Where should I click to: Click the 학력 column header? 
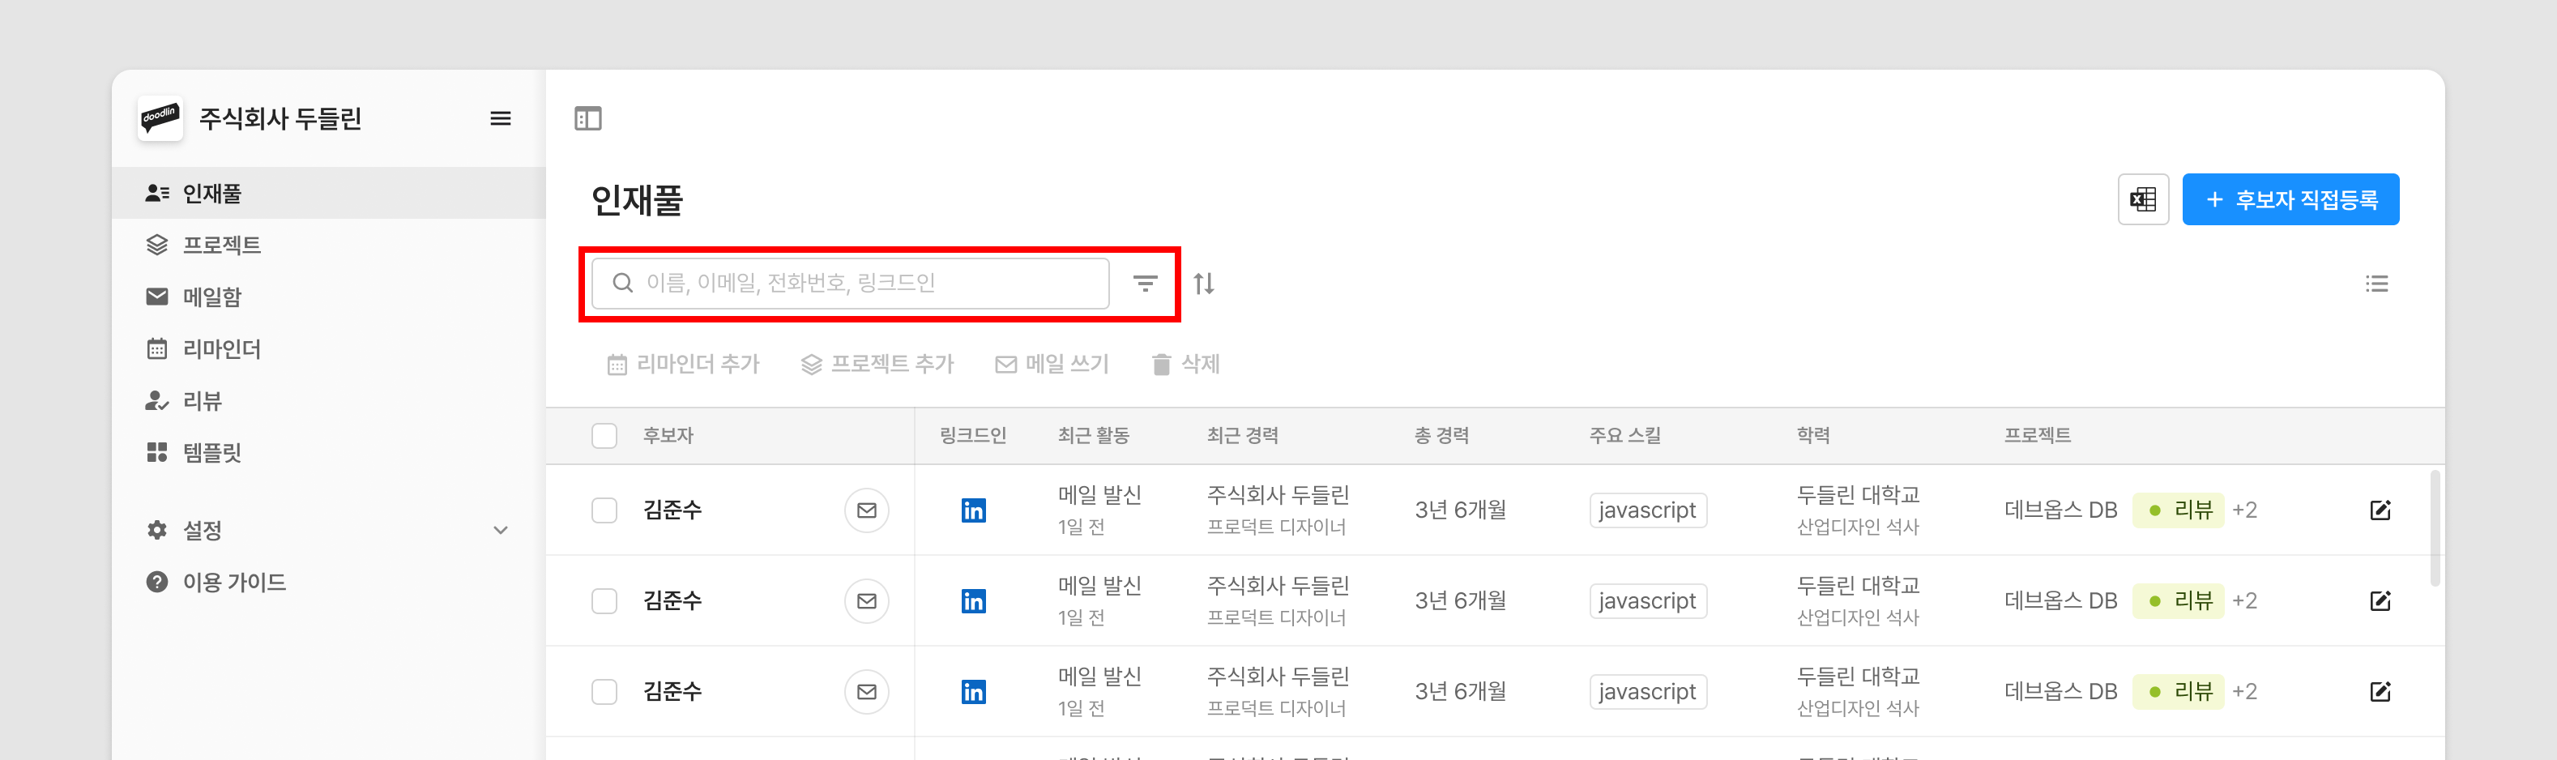pos(1812,436)
